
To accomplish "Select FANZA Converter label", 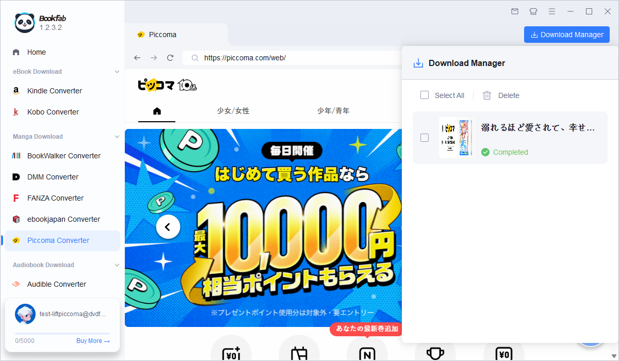I will [55, 198].
